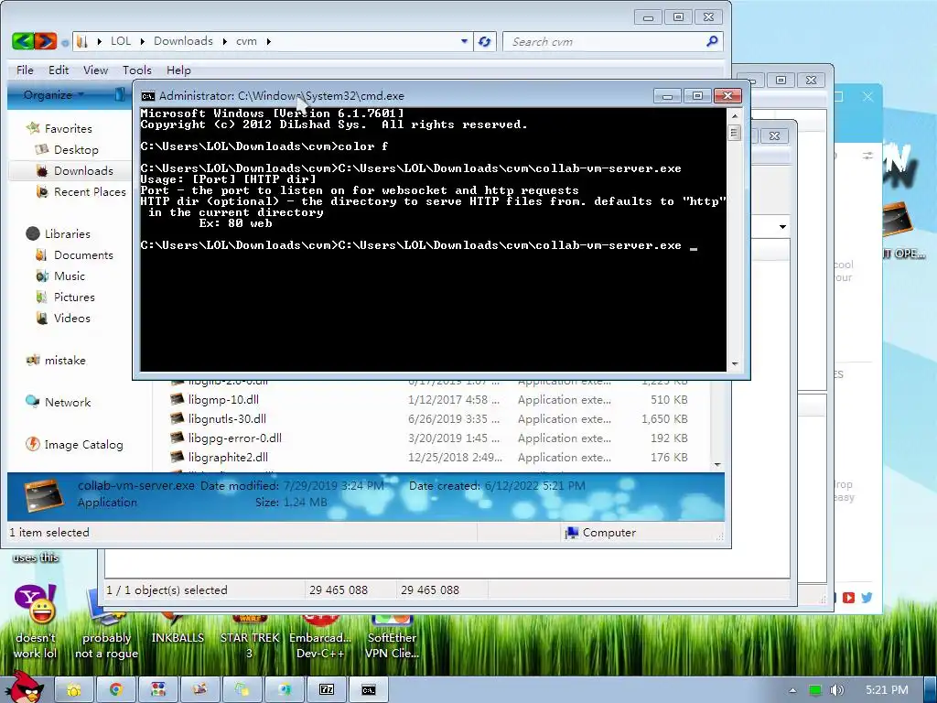The width and height of the screenshot is (937, 703).
Task: Open the first pinned taskbar icon
Action: click(x=73, y=690)
